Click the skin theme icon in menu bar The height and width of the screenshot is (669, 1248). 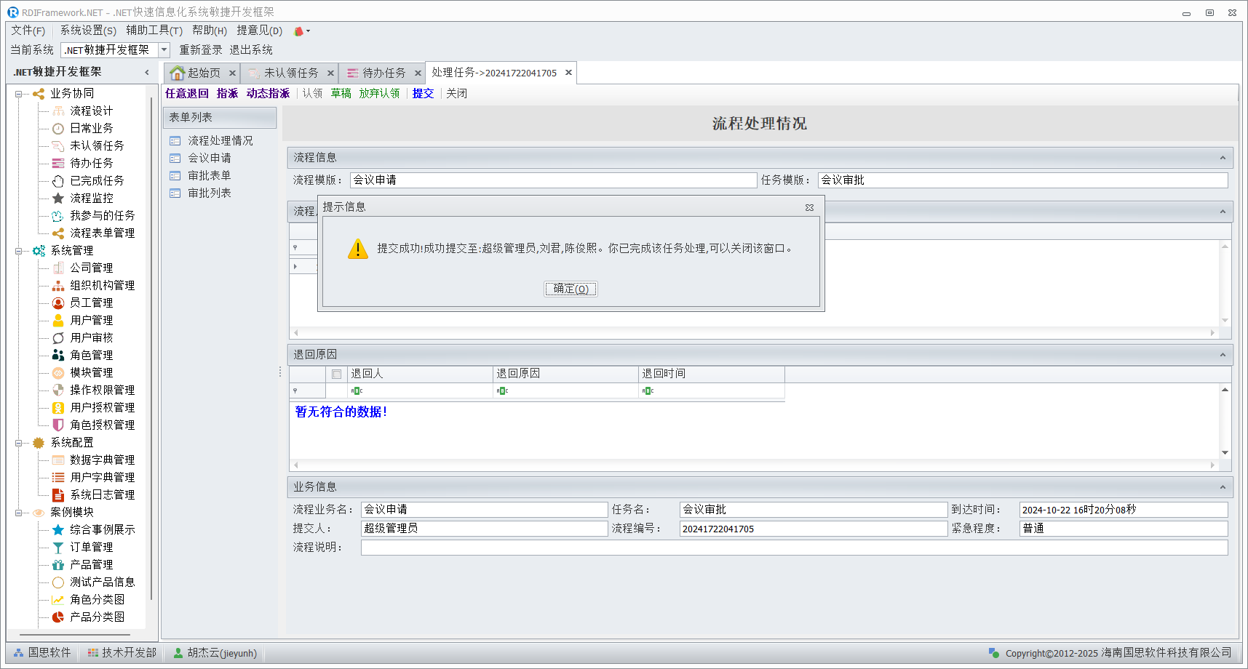coord(298,31)
